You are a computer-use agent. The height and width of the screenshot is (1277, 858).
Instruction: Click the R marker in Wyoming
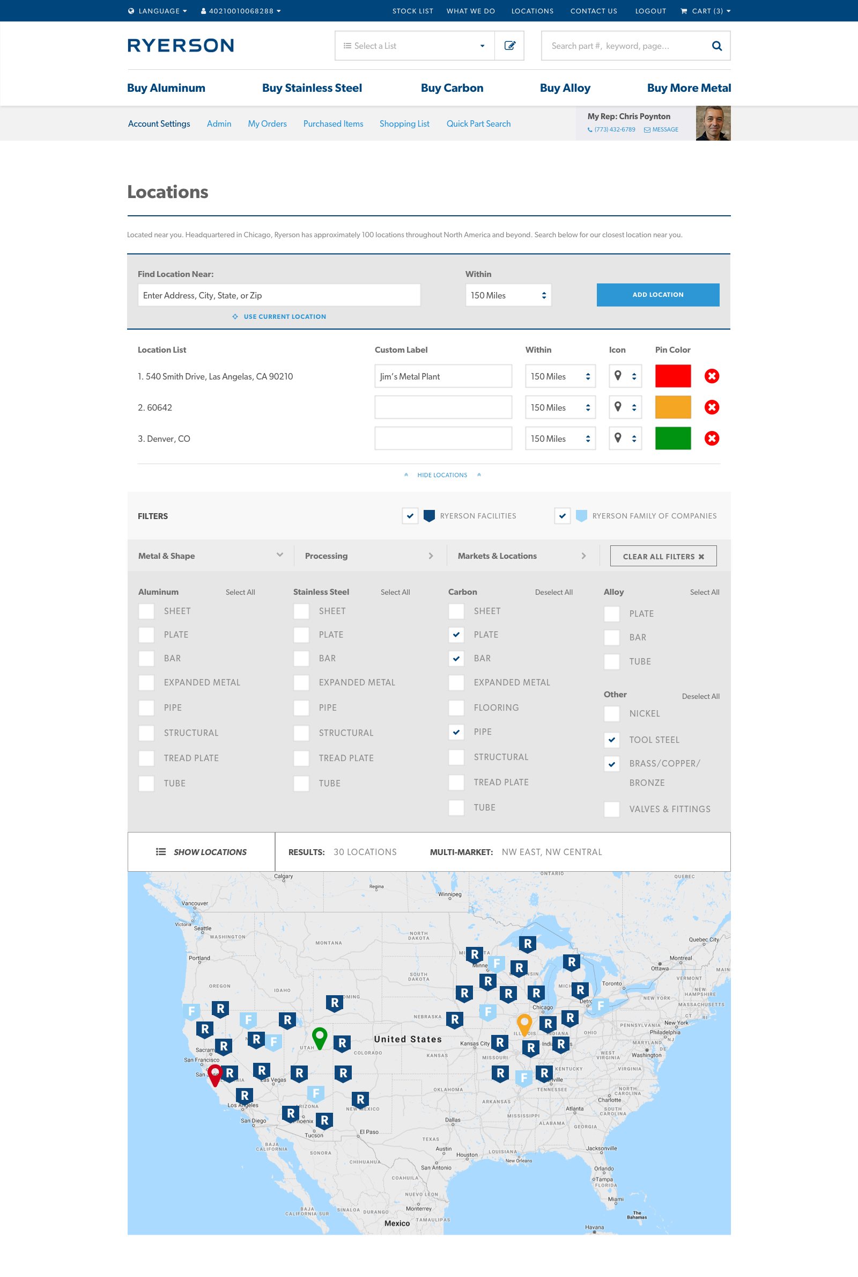point(334,1003)
